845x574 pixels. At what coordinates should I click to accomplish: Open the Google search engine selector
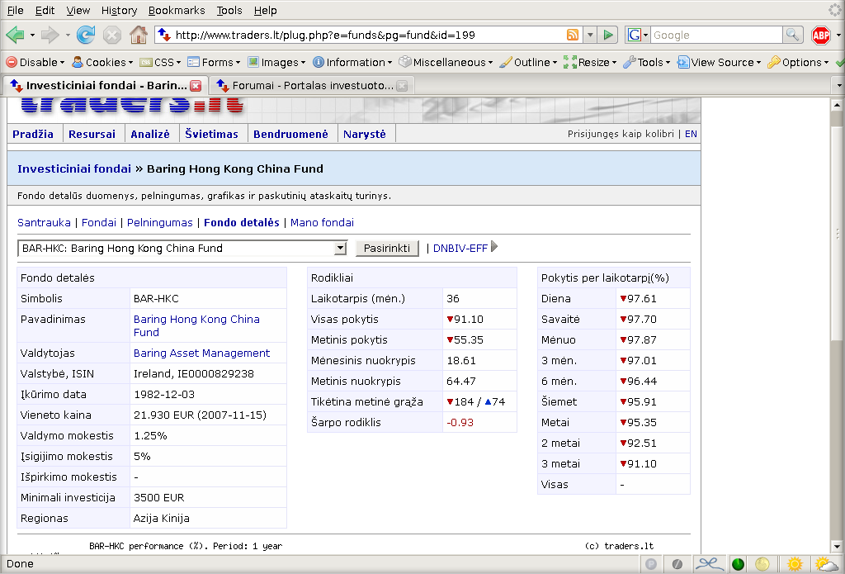coord(638,35)
